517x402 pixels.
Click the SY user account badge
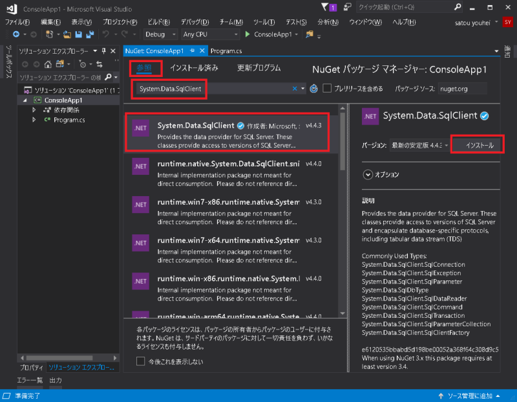[508, 23]
